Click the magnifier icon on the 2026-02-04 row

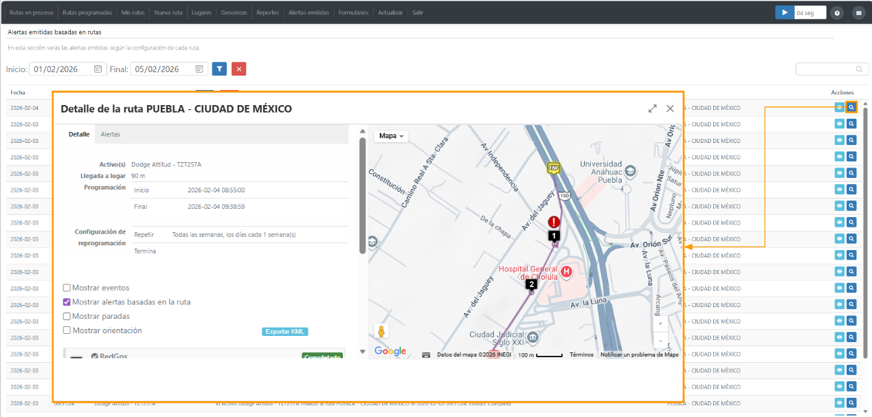(851, 107)
